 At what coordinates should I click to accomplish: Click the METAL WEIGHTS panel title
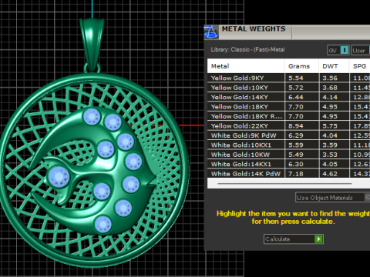254,28
